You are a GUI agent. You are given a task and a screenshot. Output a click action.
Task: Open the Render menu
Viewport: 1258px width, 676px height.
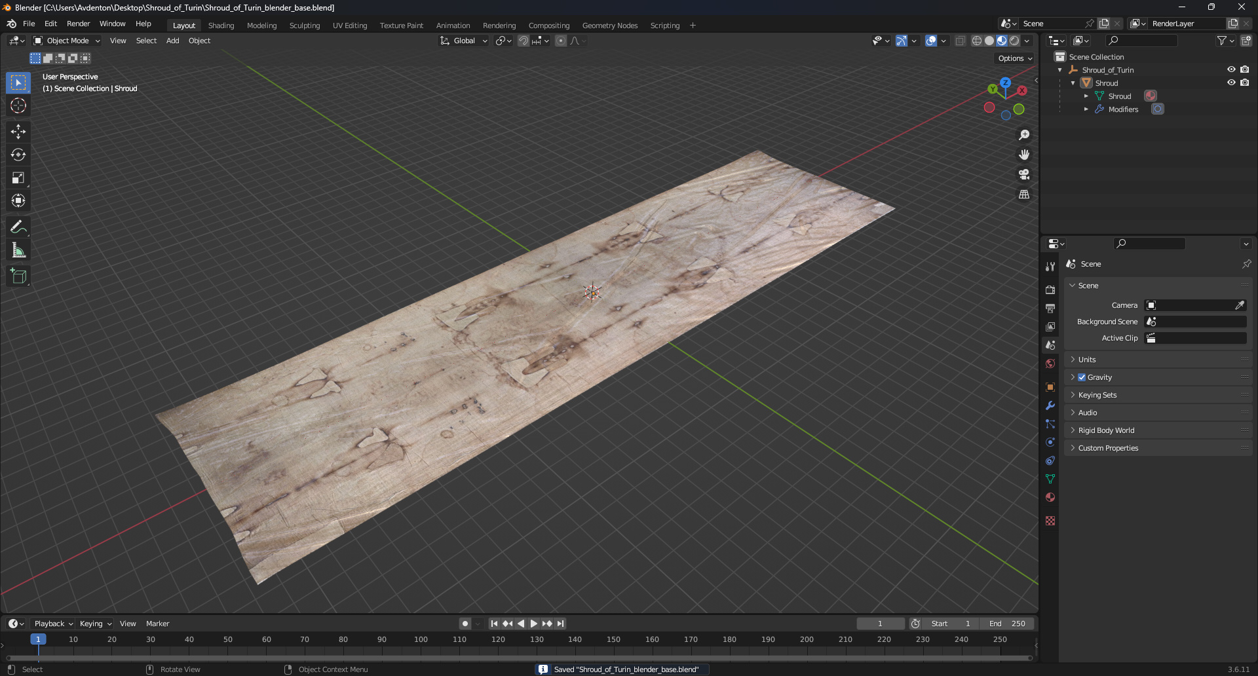click(x=78, y=24)
